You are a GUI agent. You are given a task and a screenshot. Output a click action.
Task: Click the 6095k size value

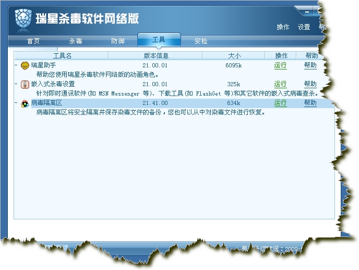coord(234,66)
